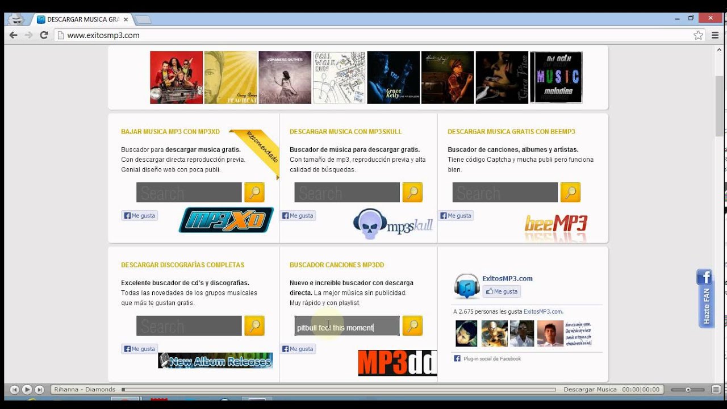
Task: Click the MP3dd logo
Action: (x=398, y=363)
